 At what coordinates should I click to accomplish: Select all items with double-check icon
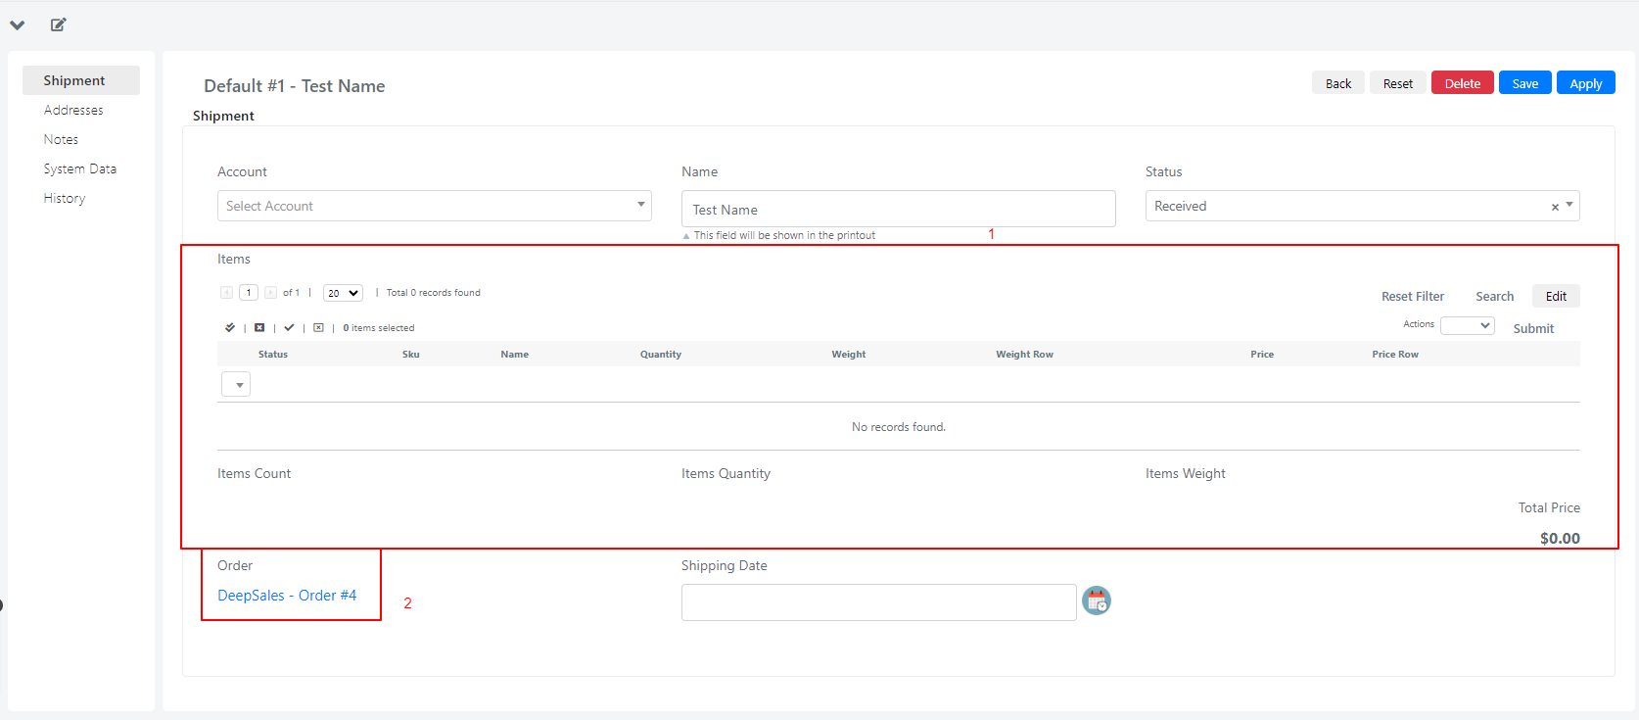pos(230,328)
